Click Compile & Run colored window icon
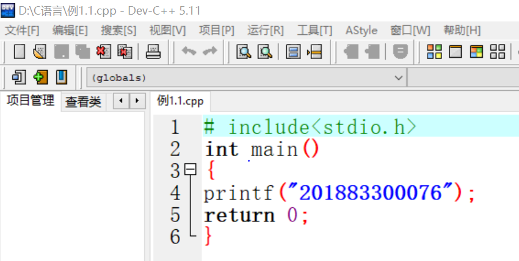 tap(476, 52)
